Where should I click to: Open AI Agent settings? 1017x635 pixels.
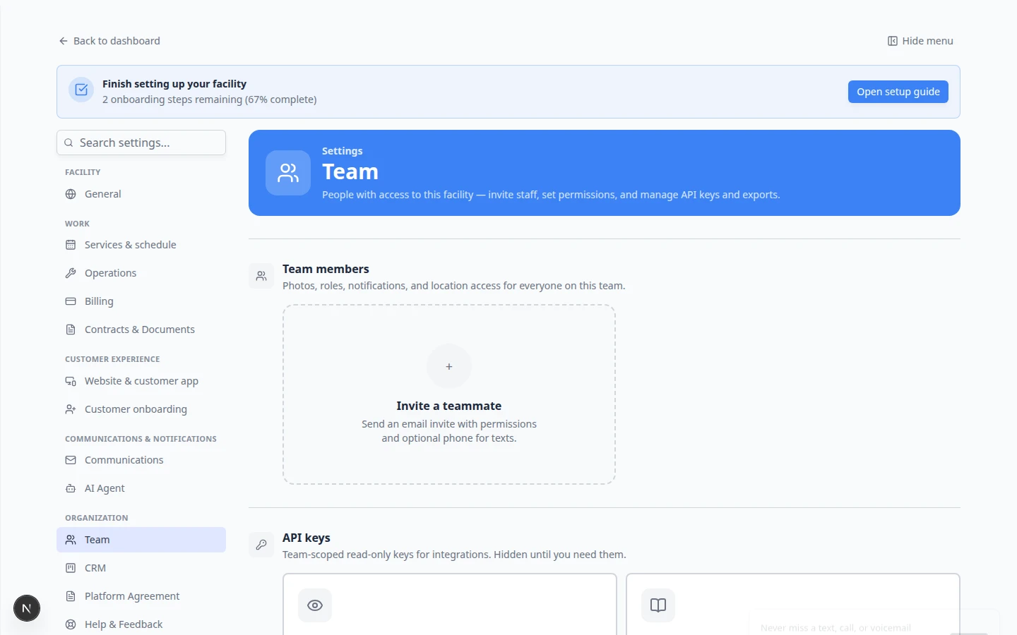(141, 488)
